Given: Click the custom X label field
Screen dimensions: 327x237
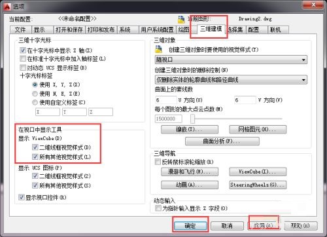Looking at the screenshot, I should point(48,112).
